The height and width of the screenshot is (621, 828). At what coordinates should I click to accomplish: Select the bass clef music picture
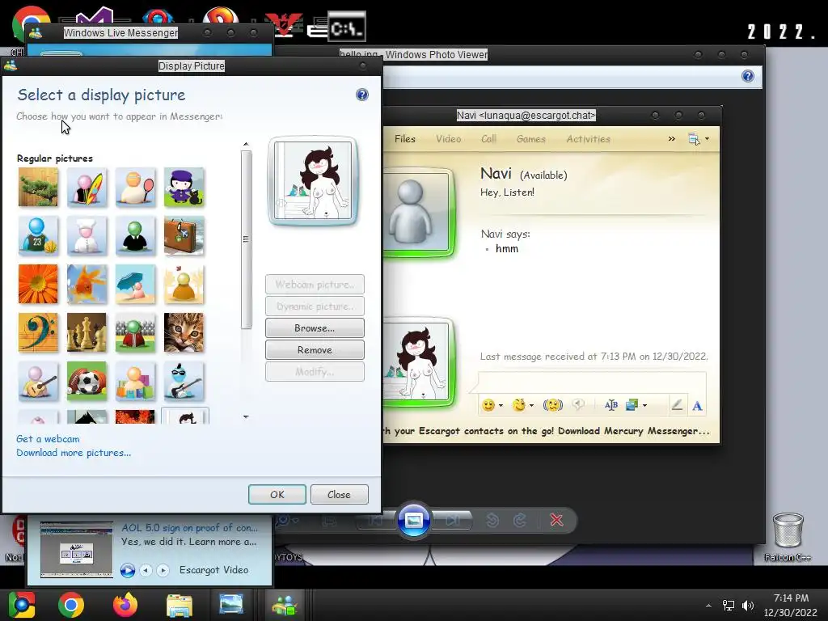click(x=38, y=332)
